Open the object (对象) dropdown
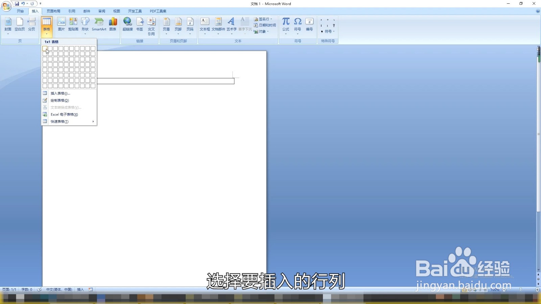The height and width of the screenshot is (304, 541). pyautogui.click(x=261, y=31)
